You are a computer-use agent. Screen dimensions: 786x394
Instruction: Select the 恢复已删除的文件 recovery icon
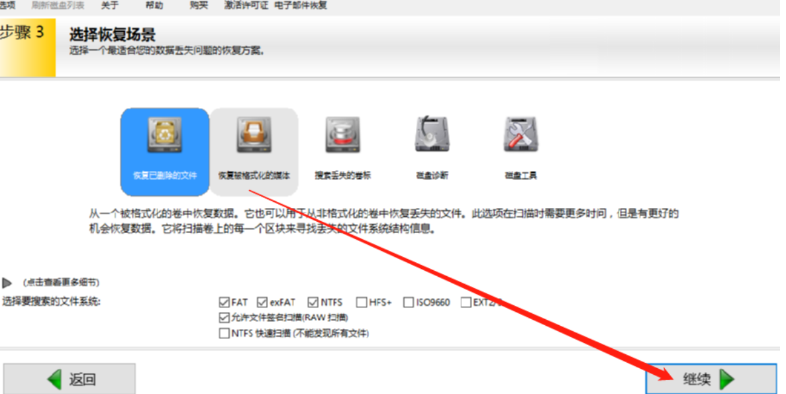165,135
